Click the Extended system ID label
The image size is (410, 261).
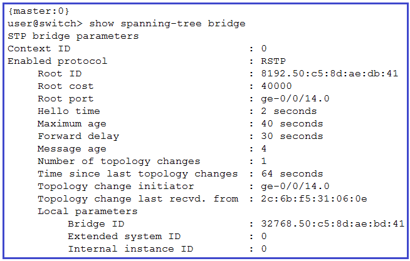coord(124,237)
